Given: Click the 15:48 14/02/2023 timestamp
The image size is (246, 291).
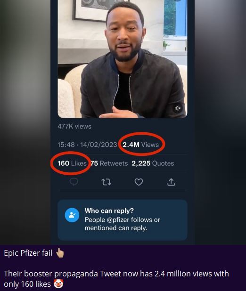Looking at the screenshot, I should click(x=87, y=145).
